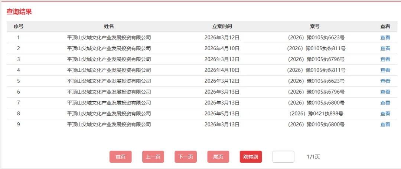Open 查看 link in row 9

coord(385,124)
